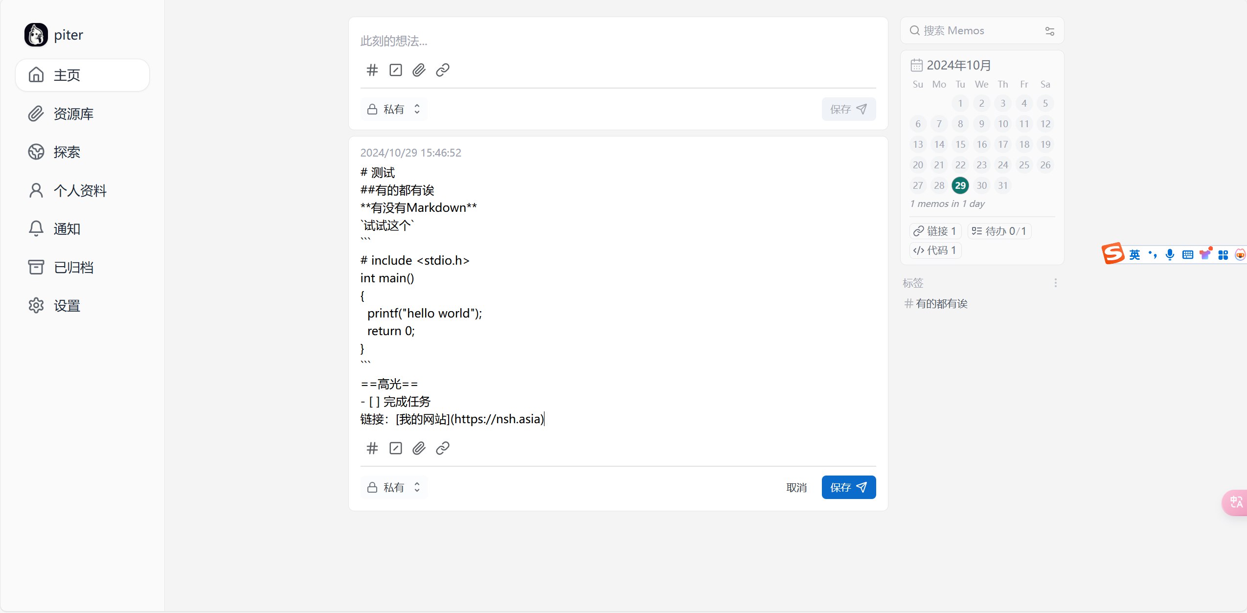Toggle the 代码 1 filter
The width and height of the screenshot is (1247, 613).
pos(935,250)
